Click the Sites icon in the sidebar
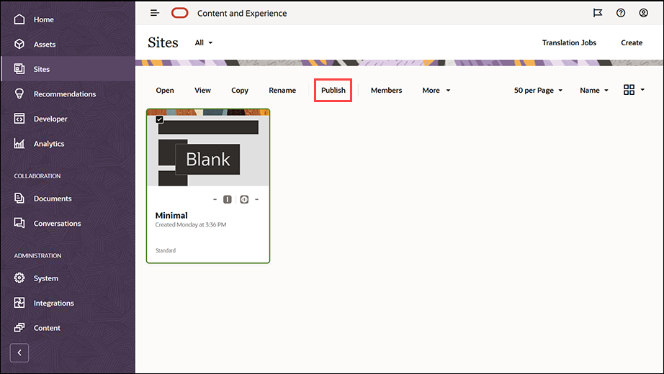The image size is (664, 374). tap(19, 68)
